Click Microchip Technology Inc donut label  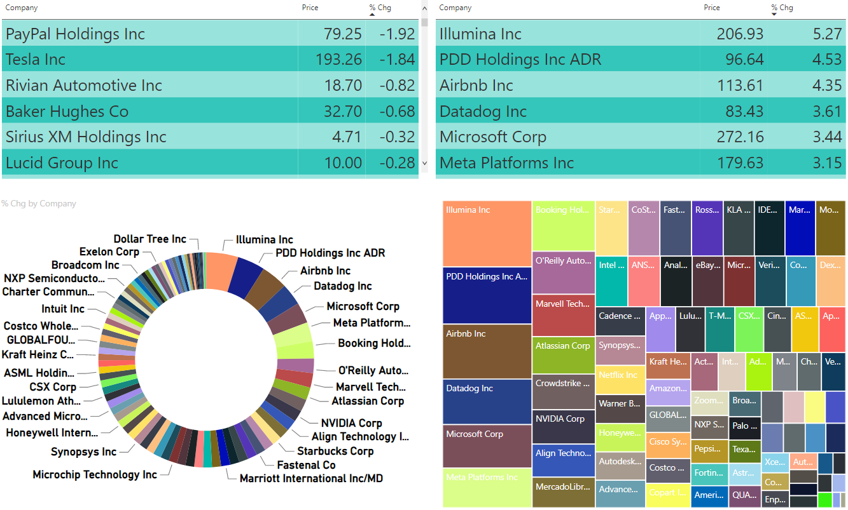click(x=95, y=474)
